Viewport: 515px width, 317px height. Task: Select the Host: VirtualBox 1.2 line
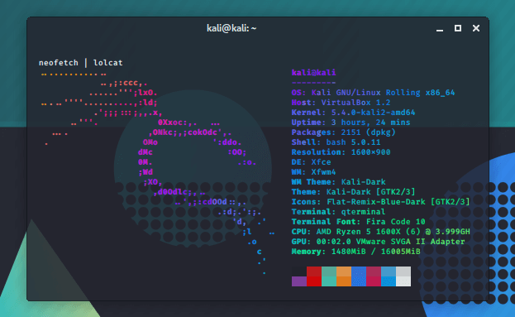341,103
